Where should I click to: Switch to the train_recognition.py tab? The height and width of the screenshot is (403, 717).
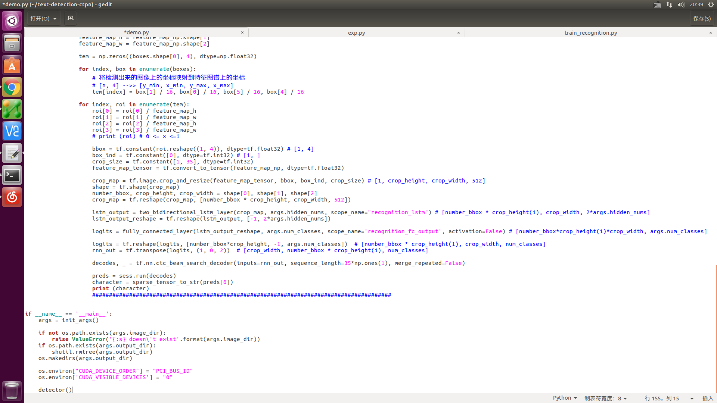pyautogui.click(x=590, y=33)
